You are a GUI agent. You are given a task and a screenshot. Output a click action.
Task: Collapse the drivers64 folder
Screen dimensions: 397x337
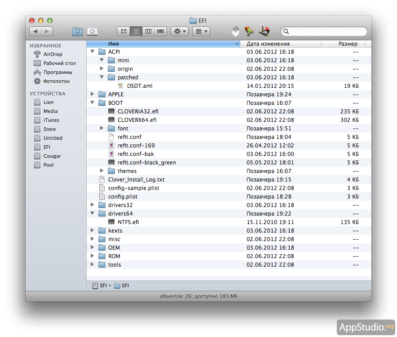coord(93,213)
